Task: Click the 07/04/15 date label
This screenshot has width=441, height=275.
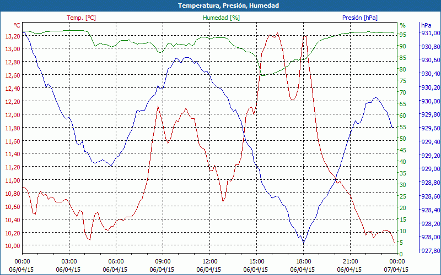Action: (x=396, y=269)
